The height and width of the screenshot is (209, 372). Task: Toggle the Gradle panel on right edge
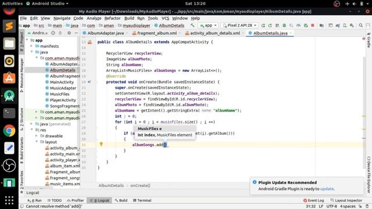coord(369,40)
